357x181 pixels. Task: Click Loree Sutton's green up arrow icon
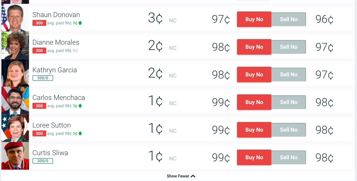pos(80,133)
